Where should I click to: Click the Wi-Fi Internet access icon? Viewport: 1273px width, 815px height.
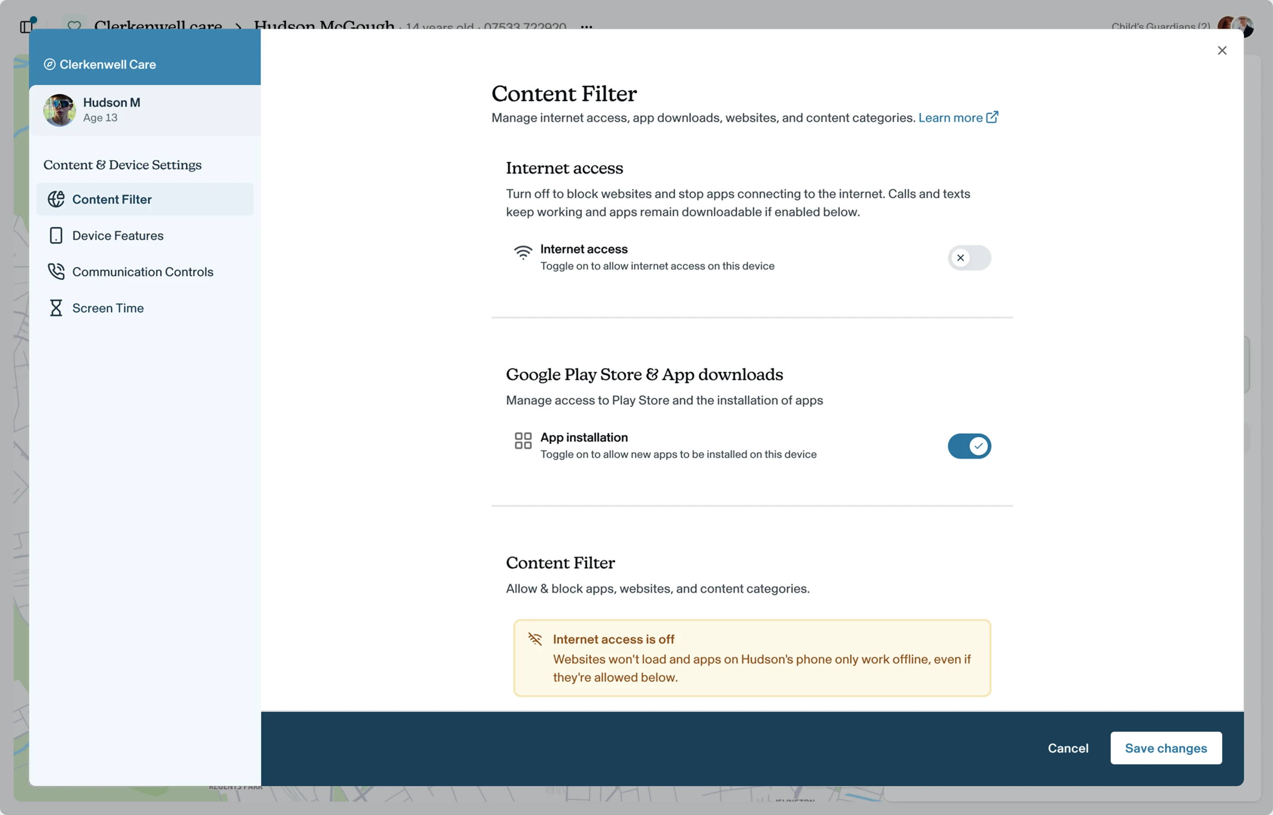click(x=523, y=253)
